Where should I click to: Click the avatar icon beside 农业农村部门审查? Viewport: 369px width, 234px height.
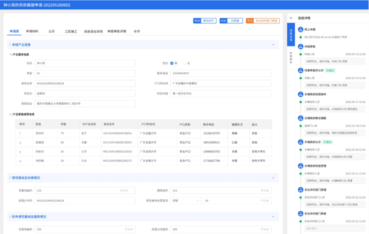301,214
